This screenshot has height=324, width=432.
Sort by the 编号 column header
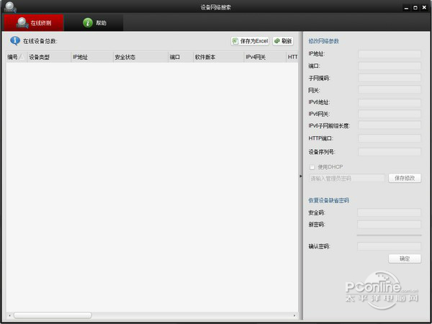(x=17, y=57)
